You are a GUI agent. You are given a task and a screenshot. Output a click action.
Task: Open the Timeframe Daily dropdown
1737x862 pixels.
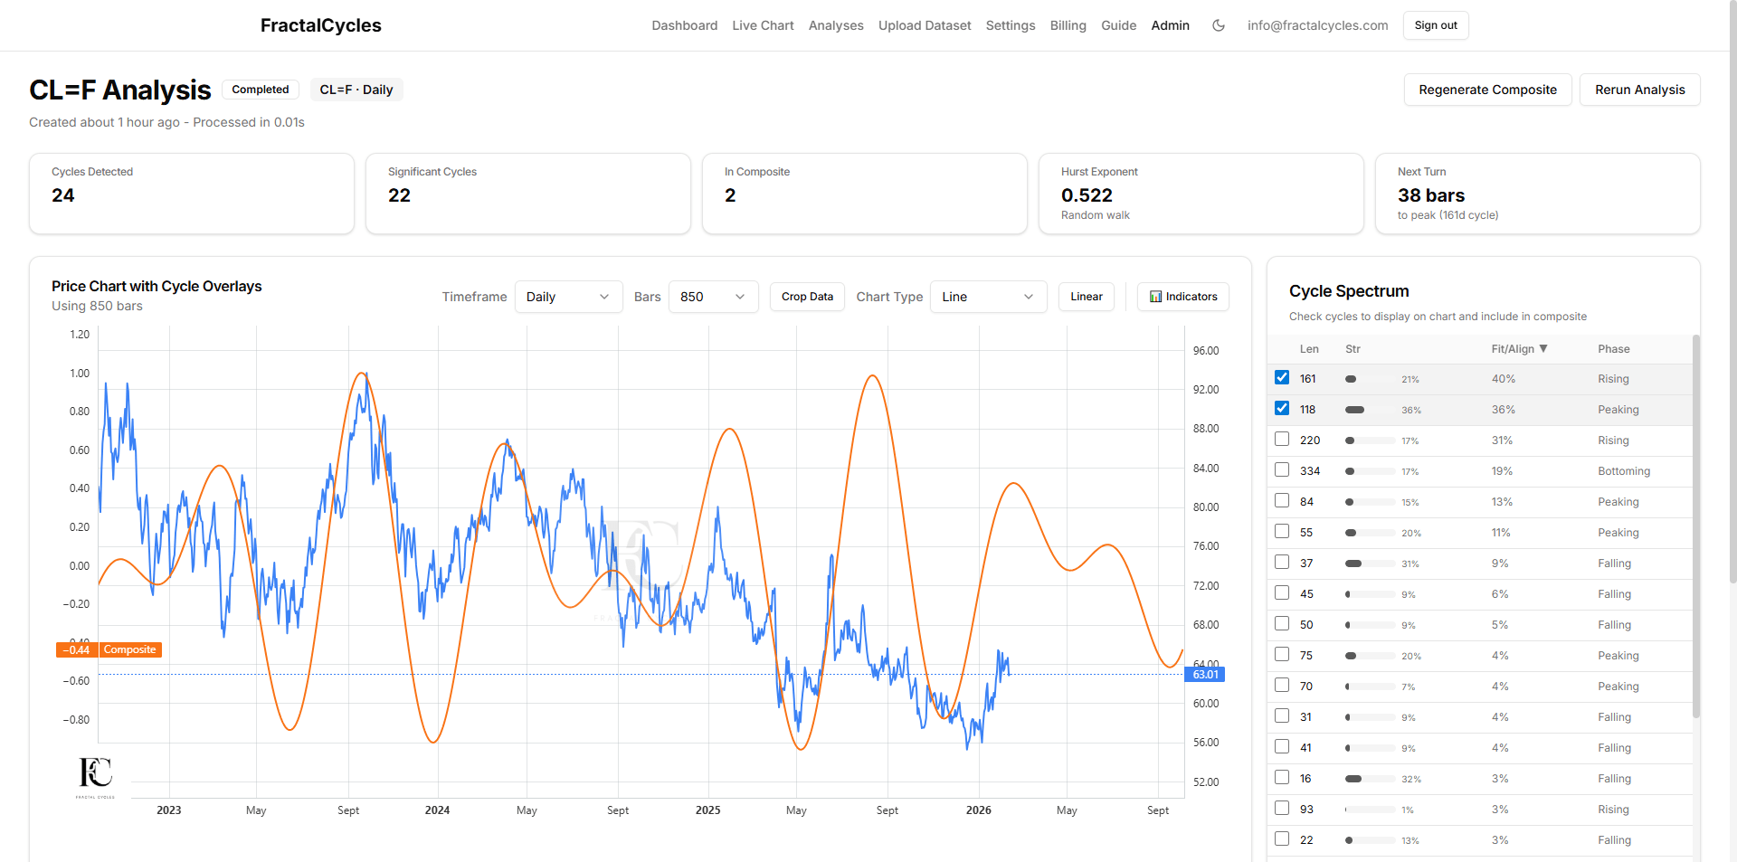tap(568, 297)
